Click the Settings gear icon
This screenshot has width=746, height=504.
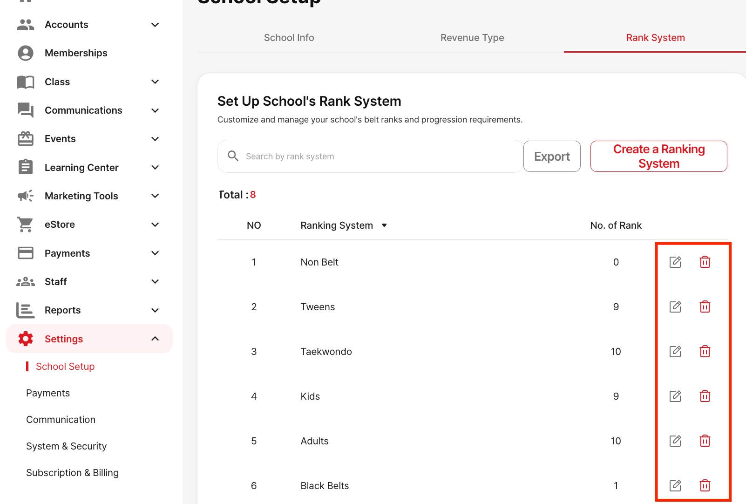25,339
